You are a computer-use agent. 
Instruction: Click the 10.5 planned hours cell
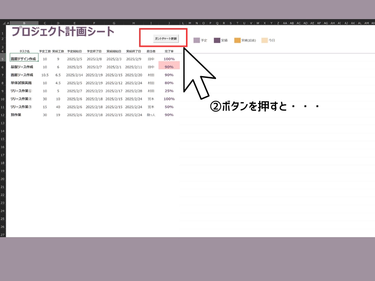point(45,75)
